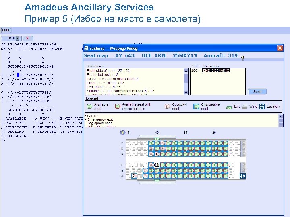This screenshot has width=290, height=217.
Task: Open the help question mark icon
Action: click(242, 58)
